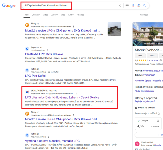Switch to the Finance tab
Image resolution: width=163 pixels, height=150 pixels.
point(80,15)
